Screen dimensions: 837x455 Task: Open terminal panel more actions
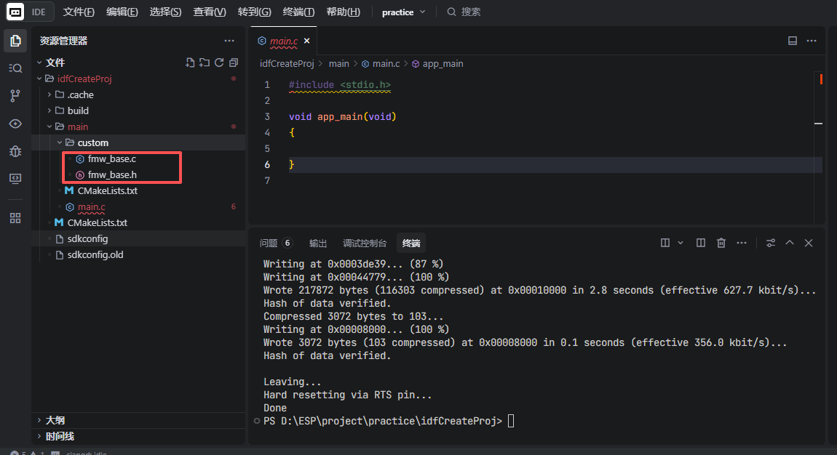pos(742,243)
